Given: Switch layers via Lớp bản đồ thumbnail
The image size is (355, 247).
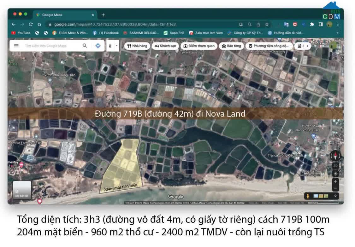Looking at the screenshot, I should point(22,190).
